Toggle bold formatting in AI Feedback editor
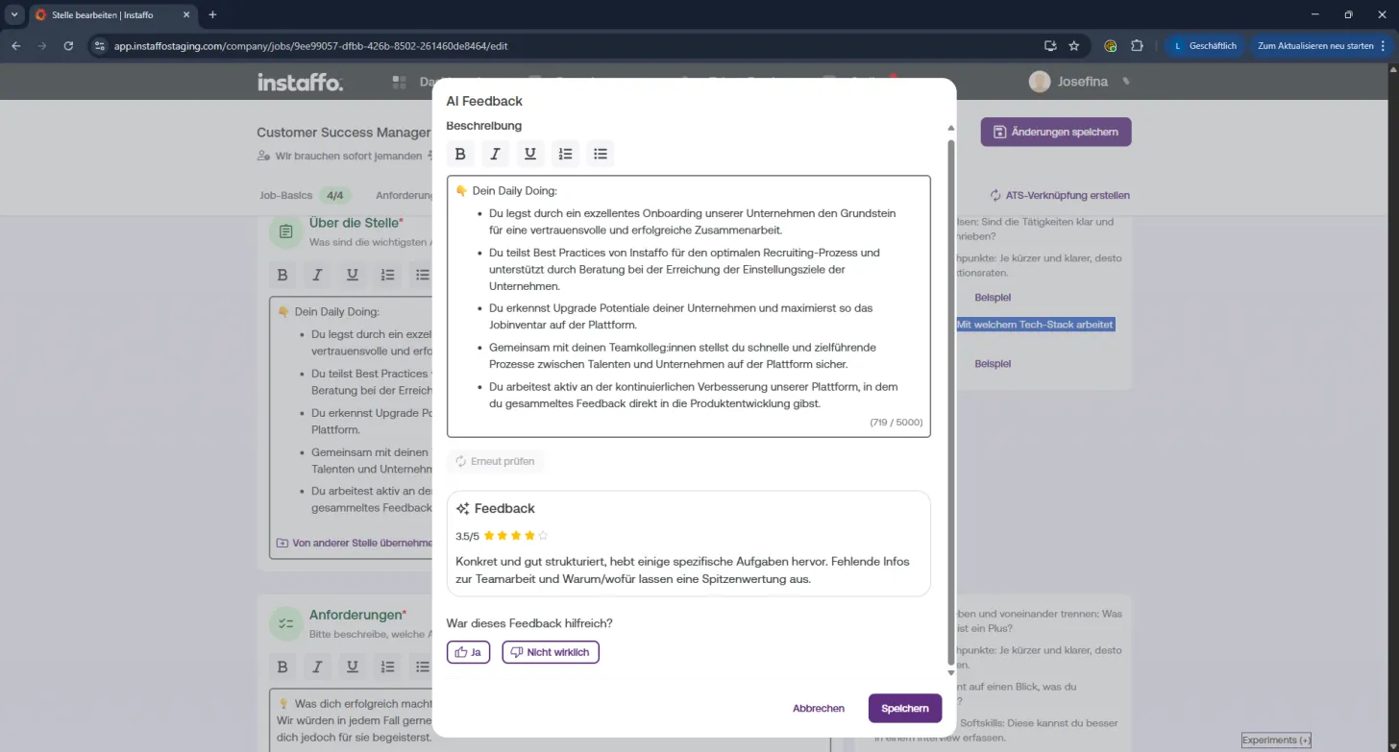Image resolution: width=1399 pixels, height=752 pixels. click(460, 154)
